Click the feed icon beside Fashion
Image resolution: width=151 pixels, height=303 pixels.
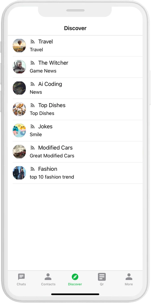[32, 169]
